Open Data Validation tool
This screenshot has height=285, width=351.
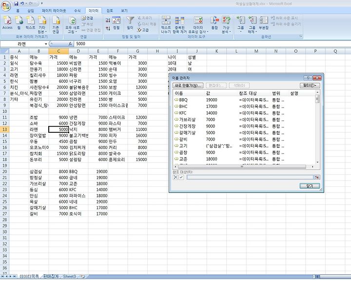click(x=198, y=25)
